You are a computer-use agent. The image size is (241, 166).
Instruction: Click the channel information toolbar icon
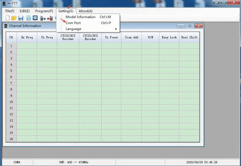(28, 18)
